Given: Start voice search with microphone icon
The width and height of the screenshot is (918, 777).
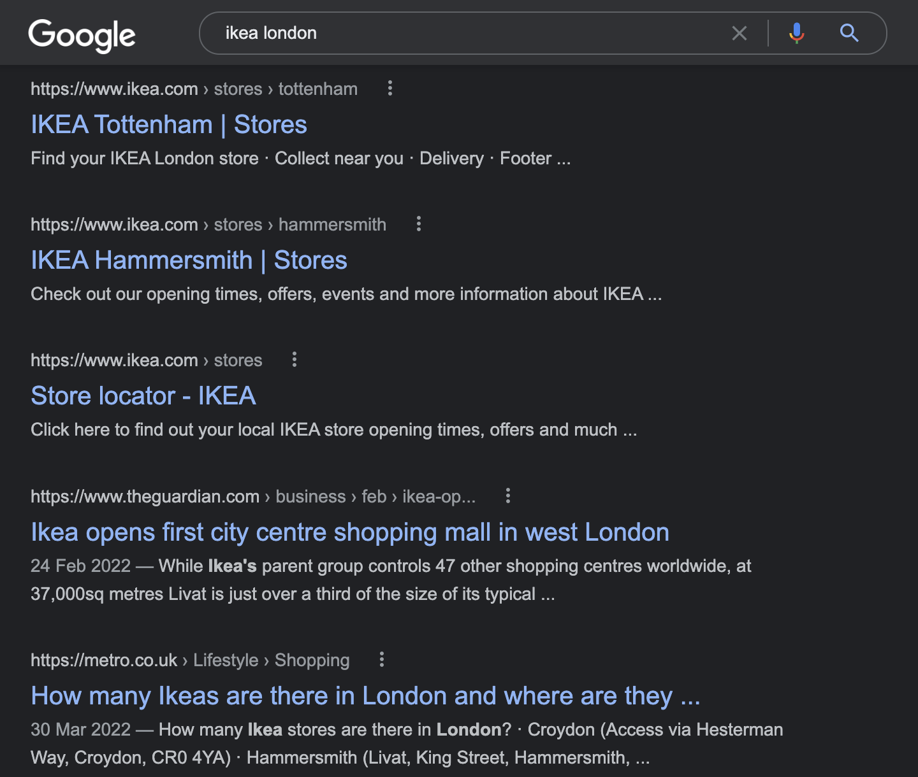Looking at the screenshot, I should tap(796, 33).
